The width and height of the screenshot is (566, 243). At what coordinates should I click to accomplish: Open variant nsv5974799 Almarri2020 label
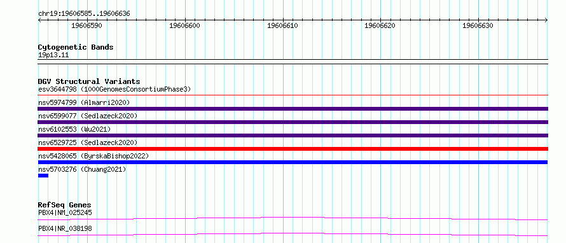click(x=84, y=102)
